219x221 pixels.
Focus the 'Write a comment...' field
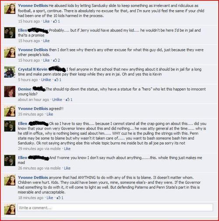115,207
